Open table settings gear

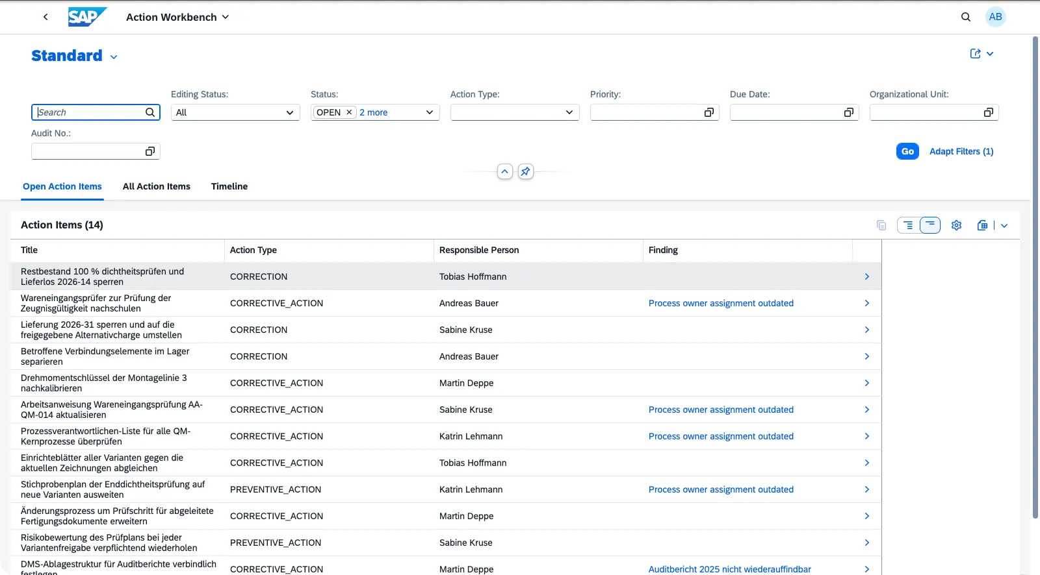pos(957,225)
